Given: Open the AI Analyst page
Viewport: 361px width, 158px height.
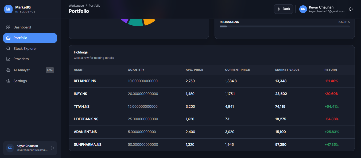Looking at the screenshot, I should (x=30, y=70).
